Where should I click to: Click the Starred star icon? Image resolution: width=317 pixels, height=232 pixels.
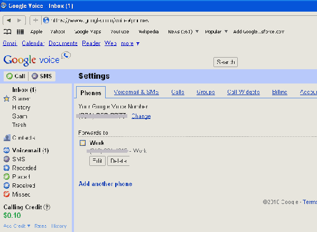tap(6, 98)
